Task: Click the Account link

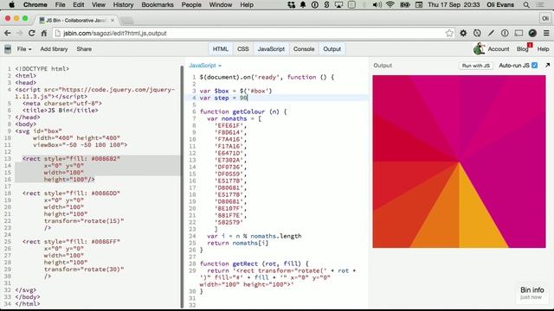Action: click(x=499, y=49)
